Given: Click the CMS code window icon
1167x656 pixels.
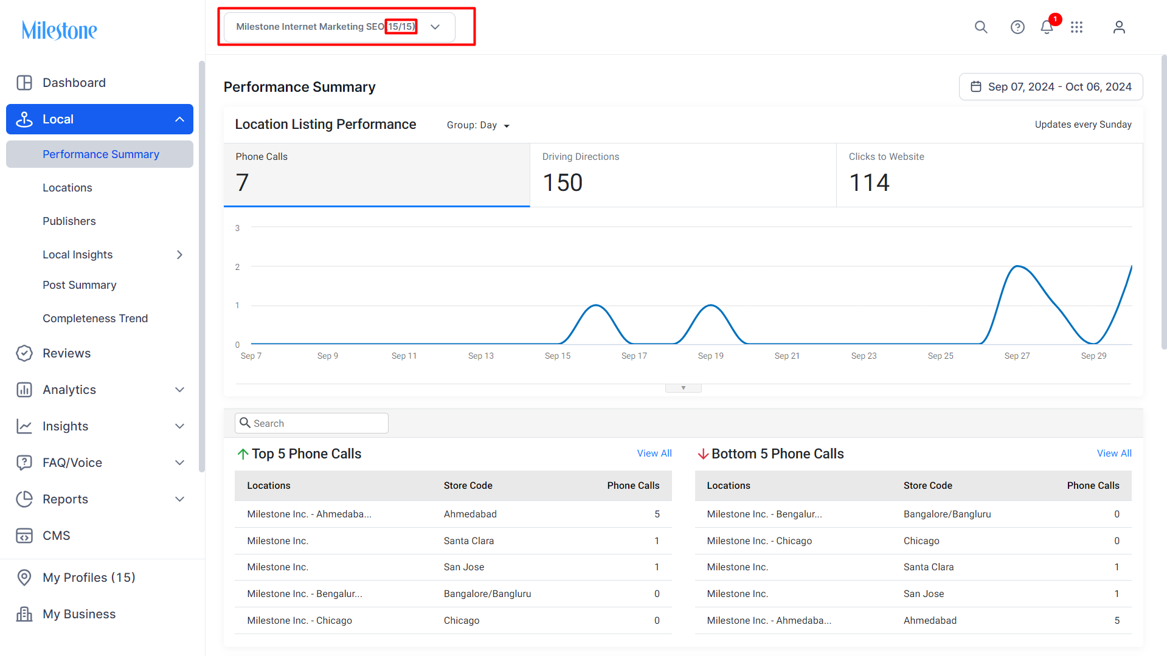Looking at the screenshot, I should [24, 536].
